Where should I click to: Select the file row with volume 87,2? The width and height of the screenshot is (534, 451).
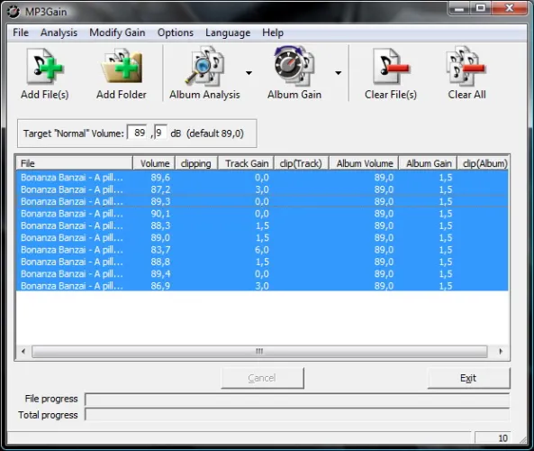click(262, 189)
